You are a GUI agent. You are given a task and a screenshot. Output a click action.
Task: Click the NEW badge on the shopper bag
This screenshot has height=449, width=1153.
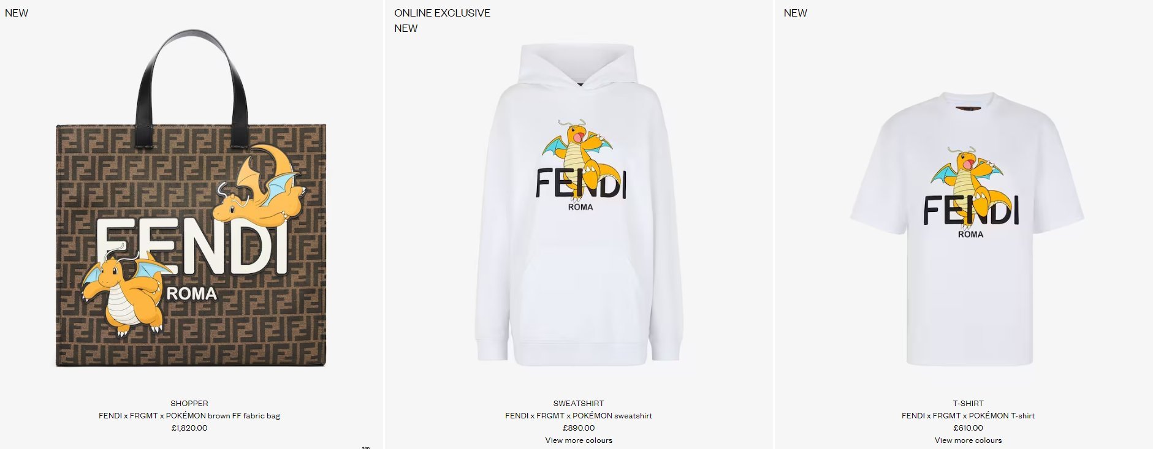(x=17, y=13)
